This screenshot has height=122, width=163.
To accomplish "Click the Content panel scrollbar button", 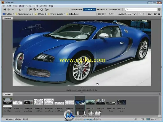I will pyautogui.click(x=159, y=116).
